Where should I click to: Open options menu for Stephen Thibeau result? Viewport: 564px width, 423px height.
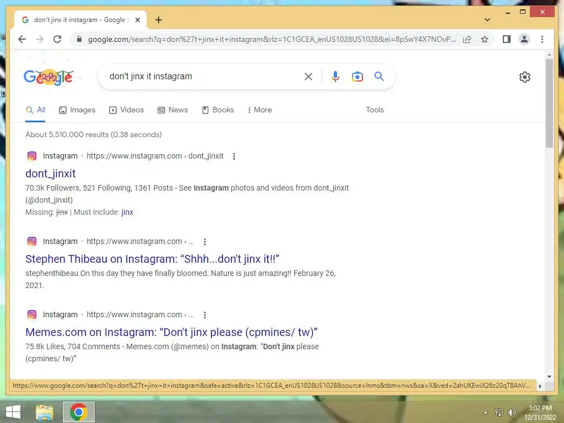(205, 242)
